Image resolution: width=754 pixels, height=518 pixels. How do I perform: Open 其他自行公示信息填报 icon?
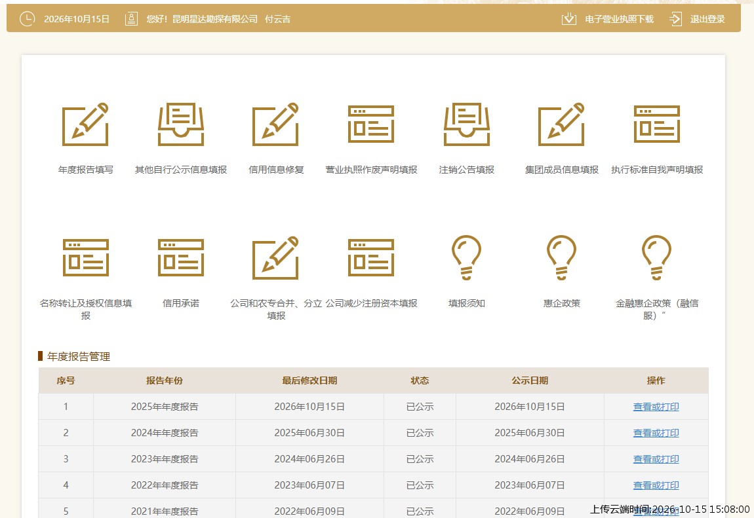click(x=181, y=124)
